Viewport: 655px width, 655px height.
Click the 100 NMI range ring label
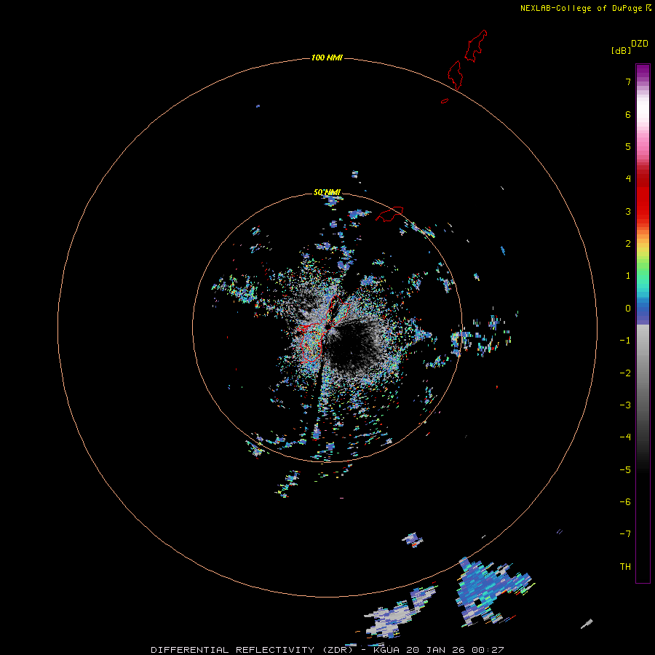tap(327, 57)
